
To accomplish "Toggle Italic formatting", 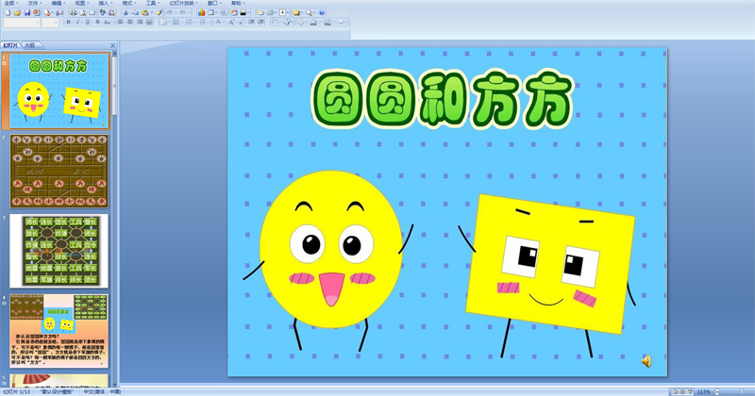I will 78,22.
